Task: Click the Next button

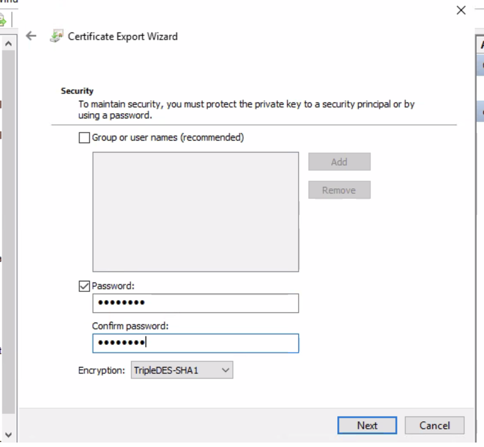Action: (x=367, y=425)
